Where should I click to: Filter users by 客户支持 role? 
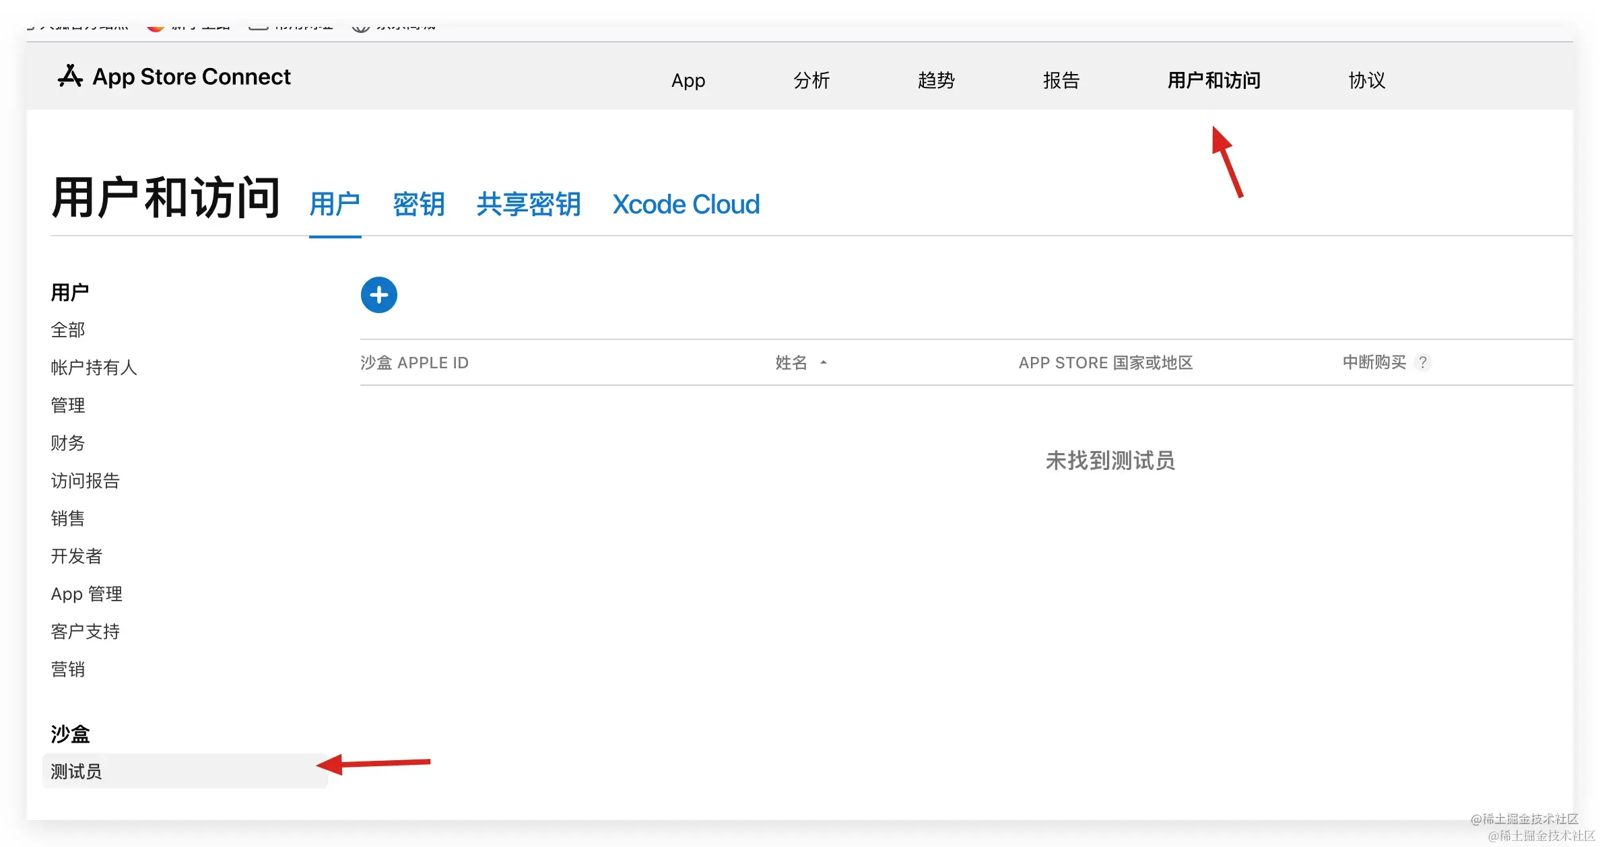[85, 632]
